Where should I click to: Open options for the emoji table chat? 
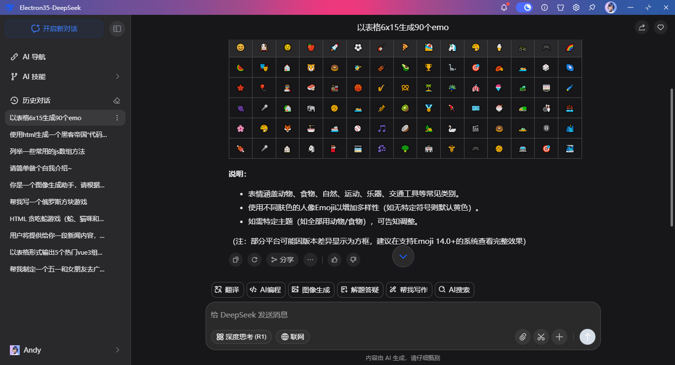[x=117, y=118]
